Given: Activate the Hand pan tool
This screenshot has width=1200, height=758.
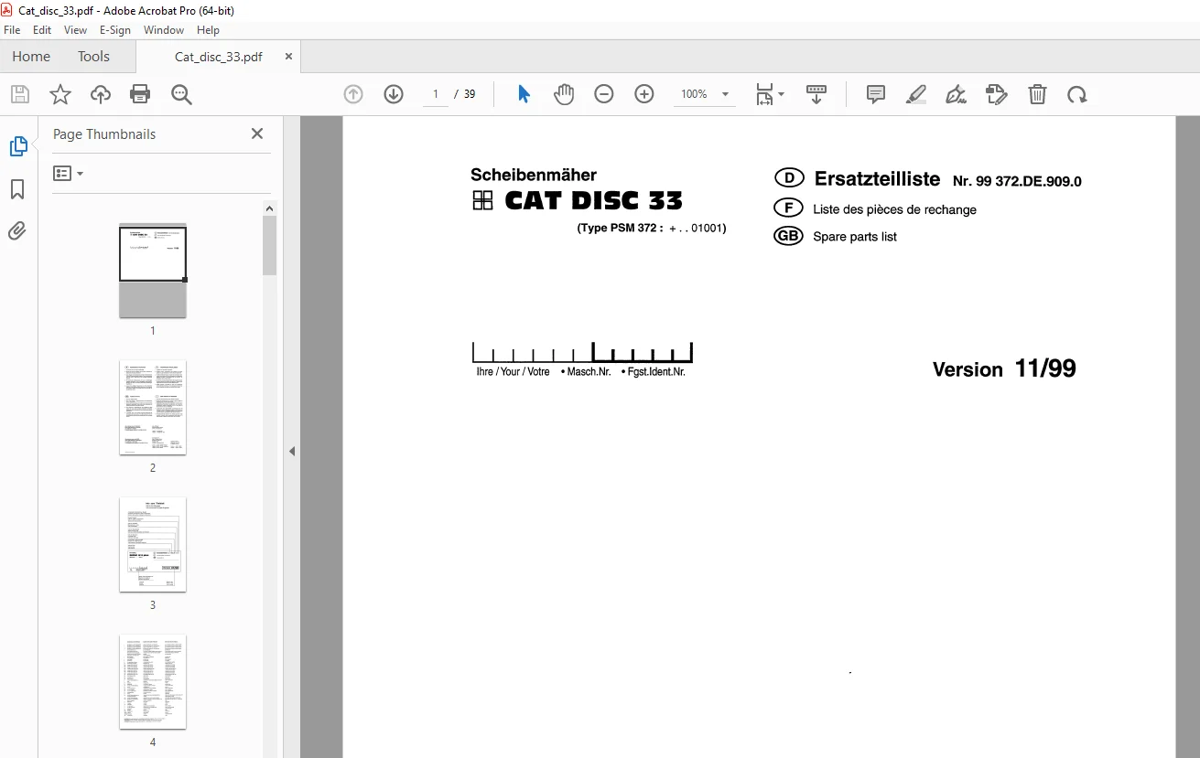Looking at the screenshot, I should point(564,94).
